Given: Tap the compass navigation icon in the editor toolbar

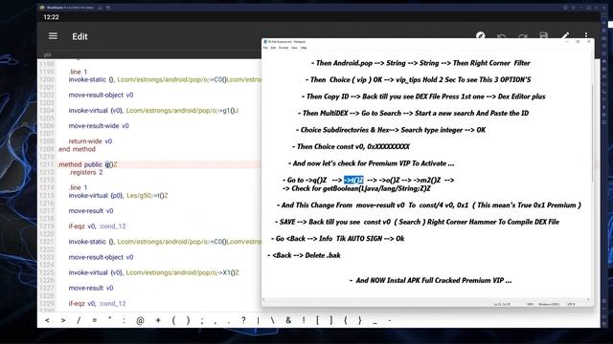Looking at the screenshot, I should tap(481, 36).
